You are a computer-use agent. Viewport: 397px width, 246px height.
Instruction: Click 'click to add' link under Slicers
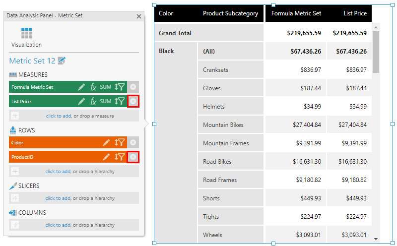point(58,198)
